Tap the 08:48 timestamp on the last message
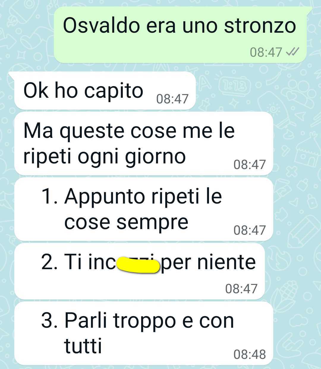This screenshot has height=369, width=321. pos(250,354)
